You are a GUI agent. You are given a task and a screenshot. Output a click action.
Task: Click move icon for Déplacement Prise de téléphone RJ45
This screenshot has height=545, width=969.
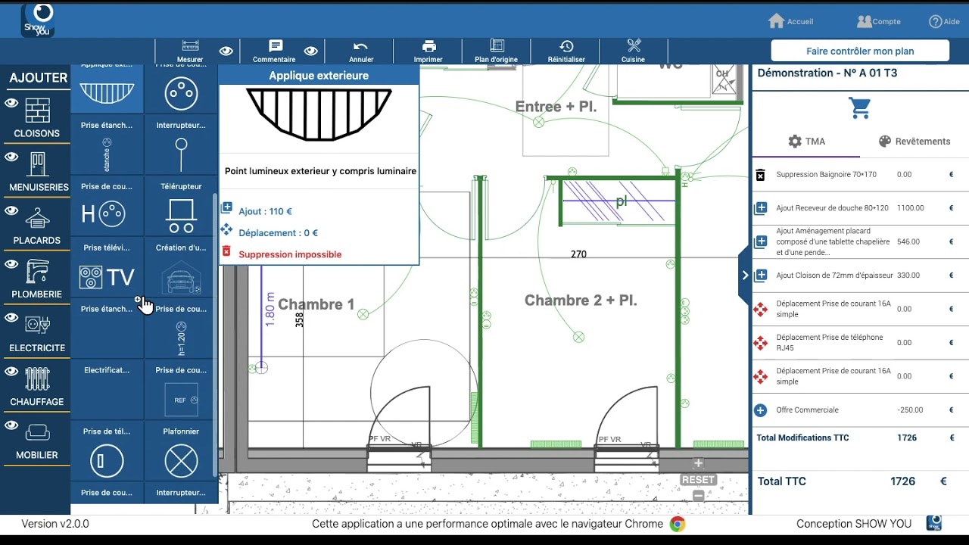[x=761, y=343]
